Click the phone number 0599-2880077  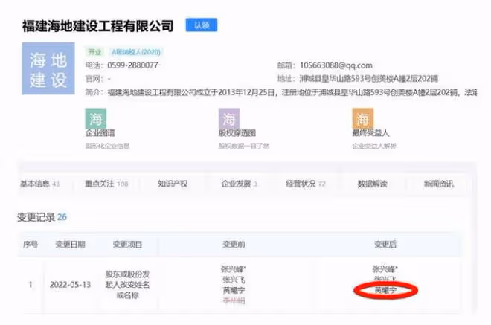point(132,65)
